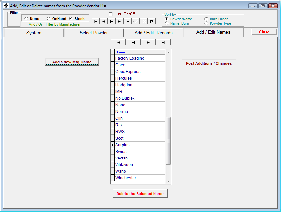
Task: Sort by PowderName
Action: (x=179, y=19)
